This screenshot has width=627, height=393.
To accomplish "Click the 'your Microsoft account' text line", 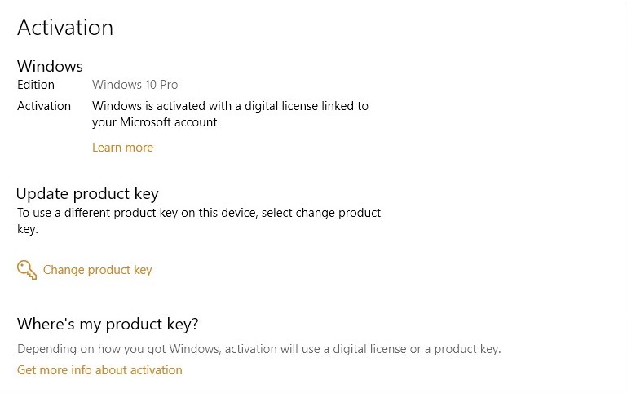I will click(x=154, y=122).
